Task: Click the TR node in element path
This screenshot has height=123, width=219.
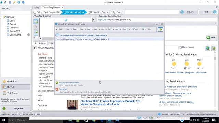Action: point(143,29)
